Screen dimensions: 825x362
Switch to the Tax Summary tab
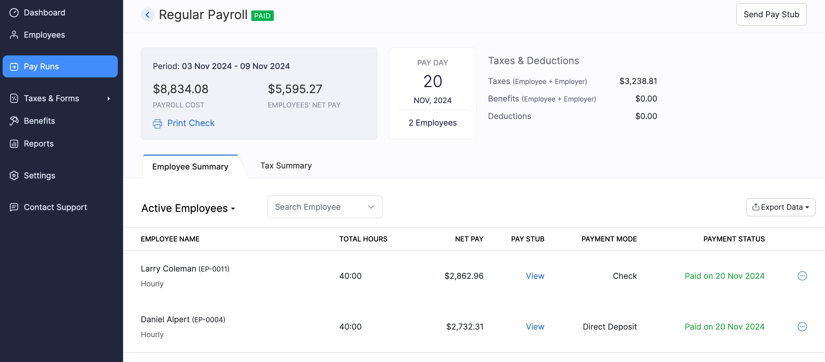coord(286,166)
